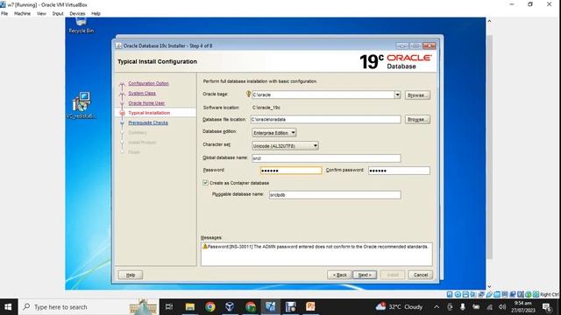Click the warning icon in the Messages box
561x315 pixels.
[205, 247]
